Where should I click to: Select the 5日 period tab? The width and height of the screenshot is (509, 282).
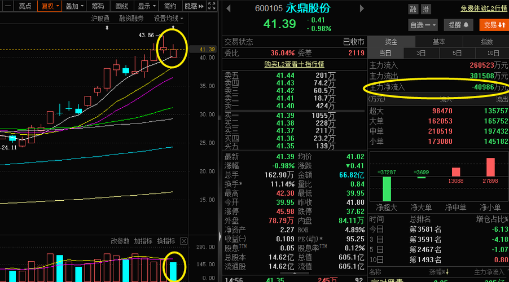point(457,53)
